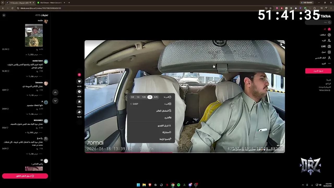334x188 pixels.
Task: Click the log in to comment button
Action: 25,176
